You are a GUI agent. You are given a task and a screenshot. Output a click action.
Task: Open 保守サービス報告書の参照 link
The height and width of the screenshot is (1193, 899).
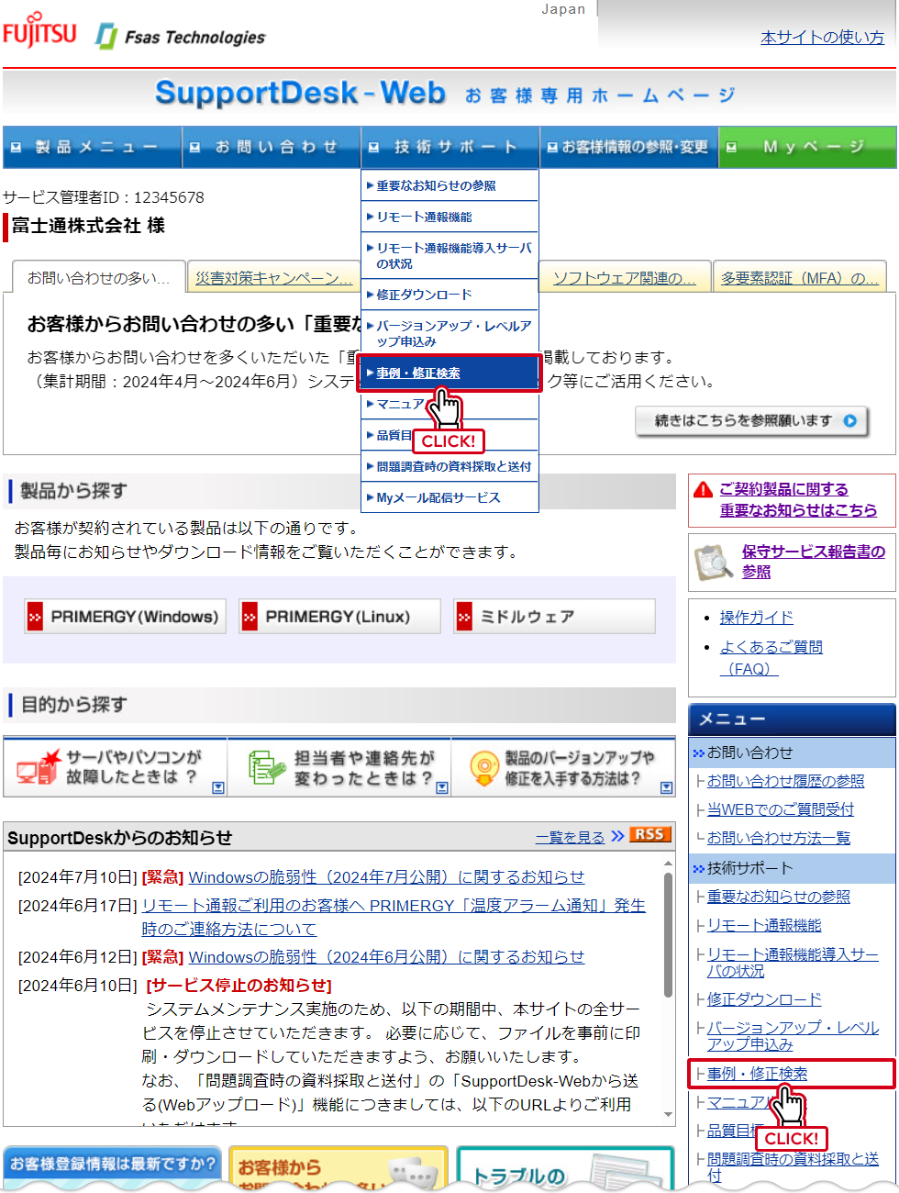click(813, 562)
